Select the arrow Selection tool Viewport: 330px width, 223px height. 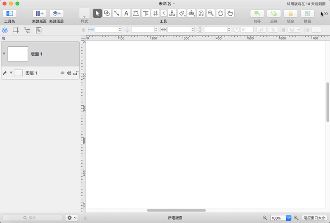point(97,13)
